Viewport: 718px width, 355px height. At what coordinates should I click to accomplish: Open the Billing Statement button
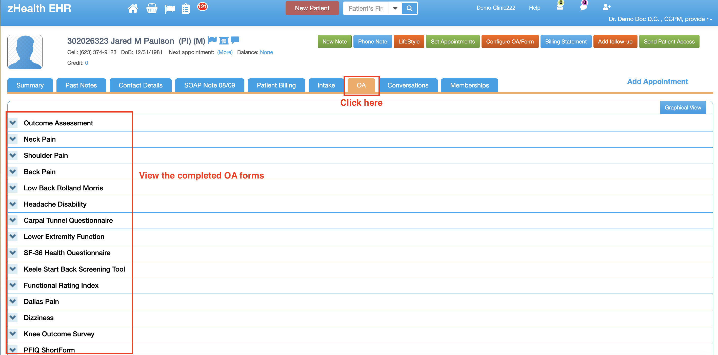(566, 41)
